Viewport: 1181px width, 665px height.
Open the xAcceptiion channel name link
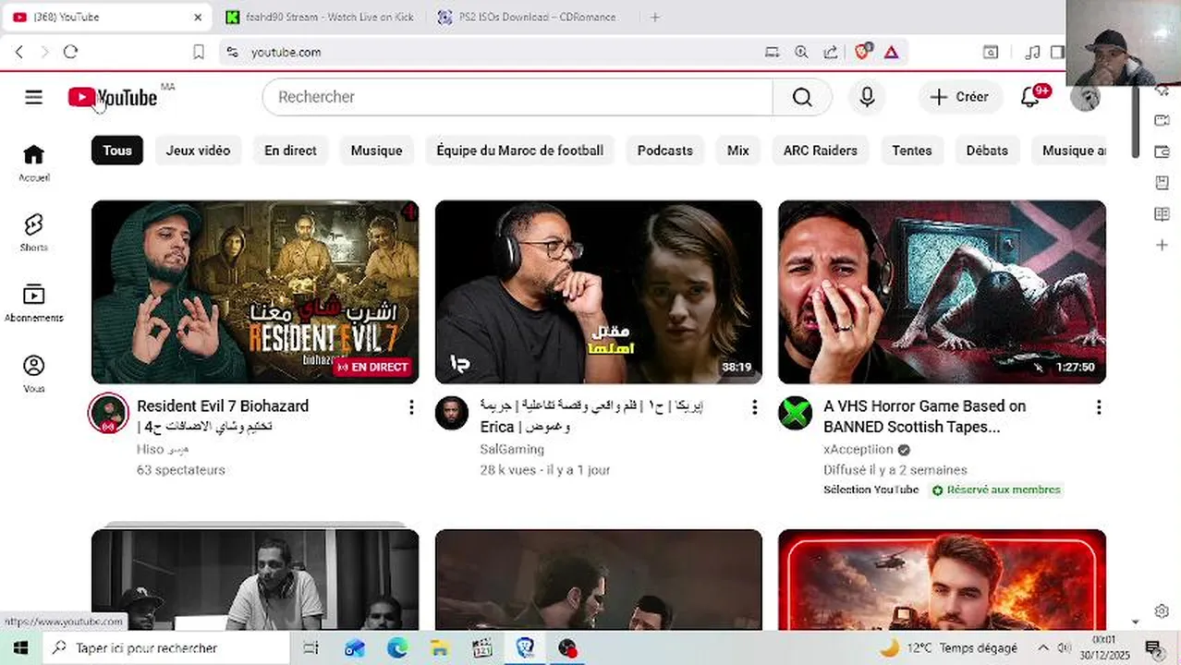click(858, 449)
